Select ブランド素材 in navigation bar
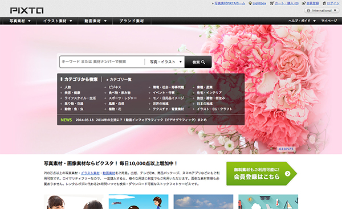This screenshot has width=342, height=209. pos(132,21)
